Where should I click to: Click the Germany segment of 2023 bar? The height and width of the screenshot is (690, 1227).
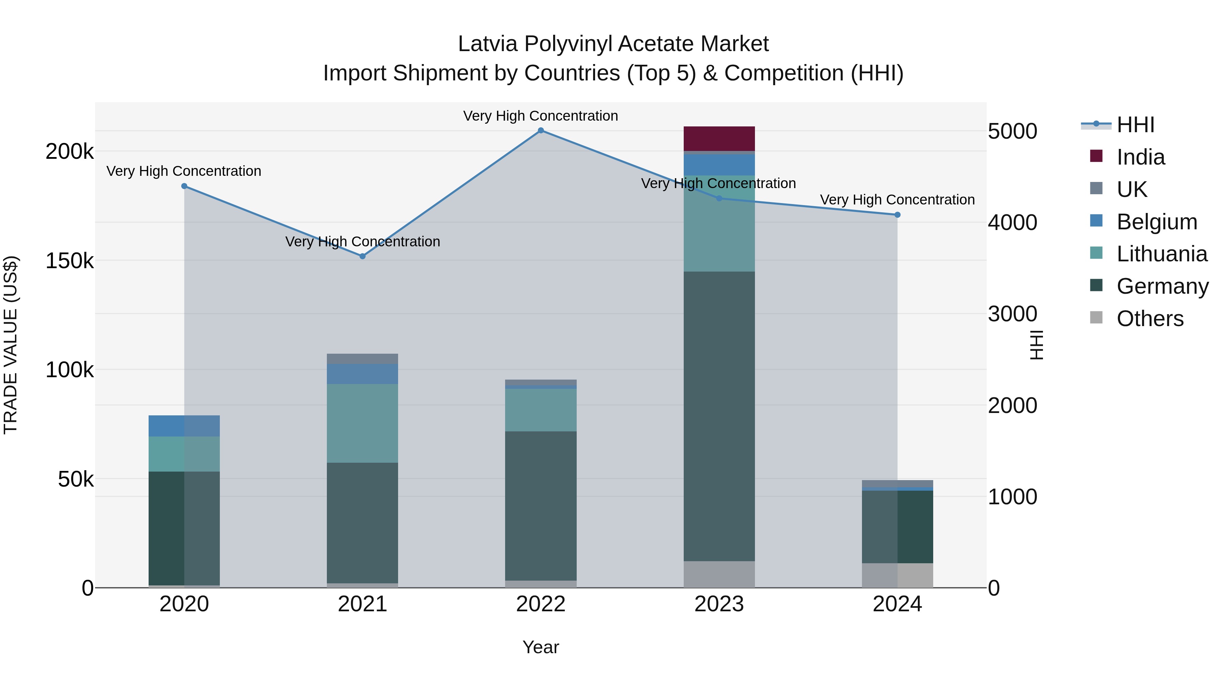point(719,417)
